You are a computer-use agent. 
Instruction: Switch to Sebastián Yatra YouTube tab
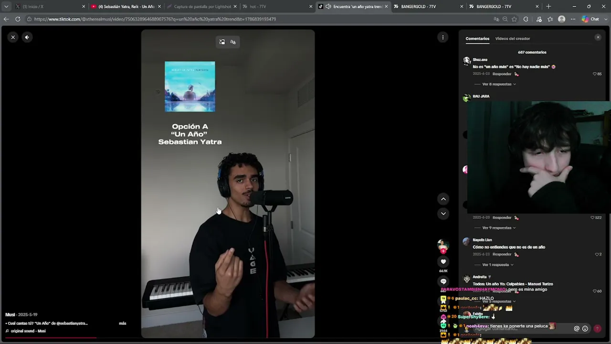pos(126,7)
